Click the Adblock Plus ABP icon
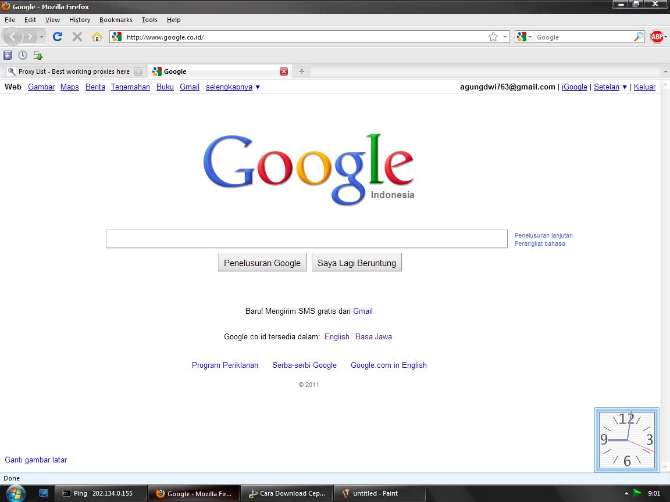 [x=657, y=37]
